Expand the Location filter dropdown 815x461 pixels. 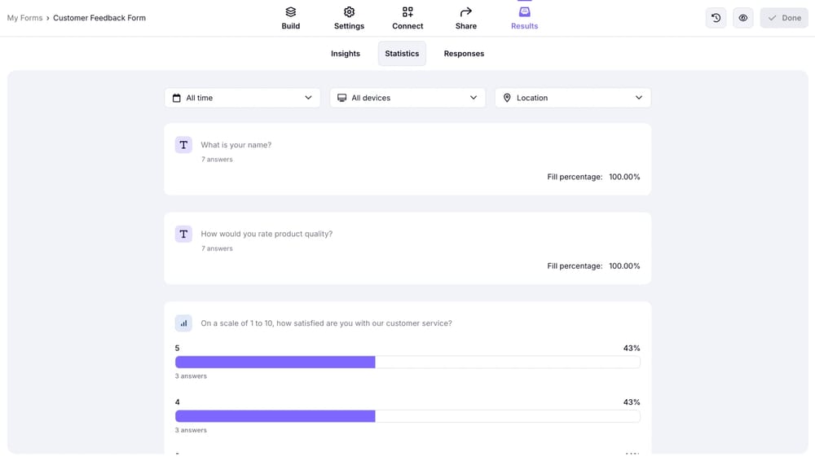(x=572, y=98)
